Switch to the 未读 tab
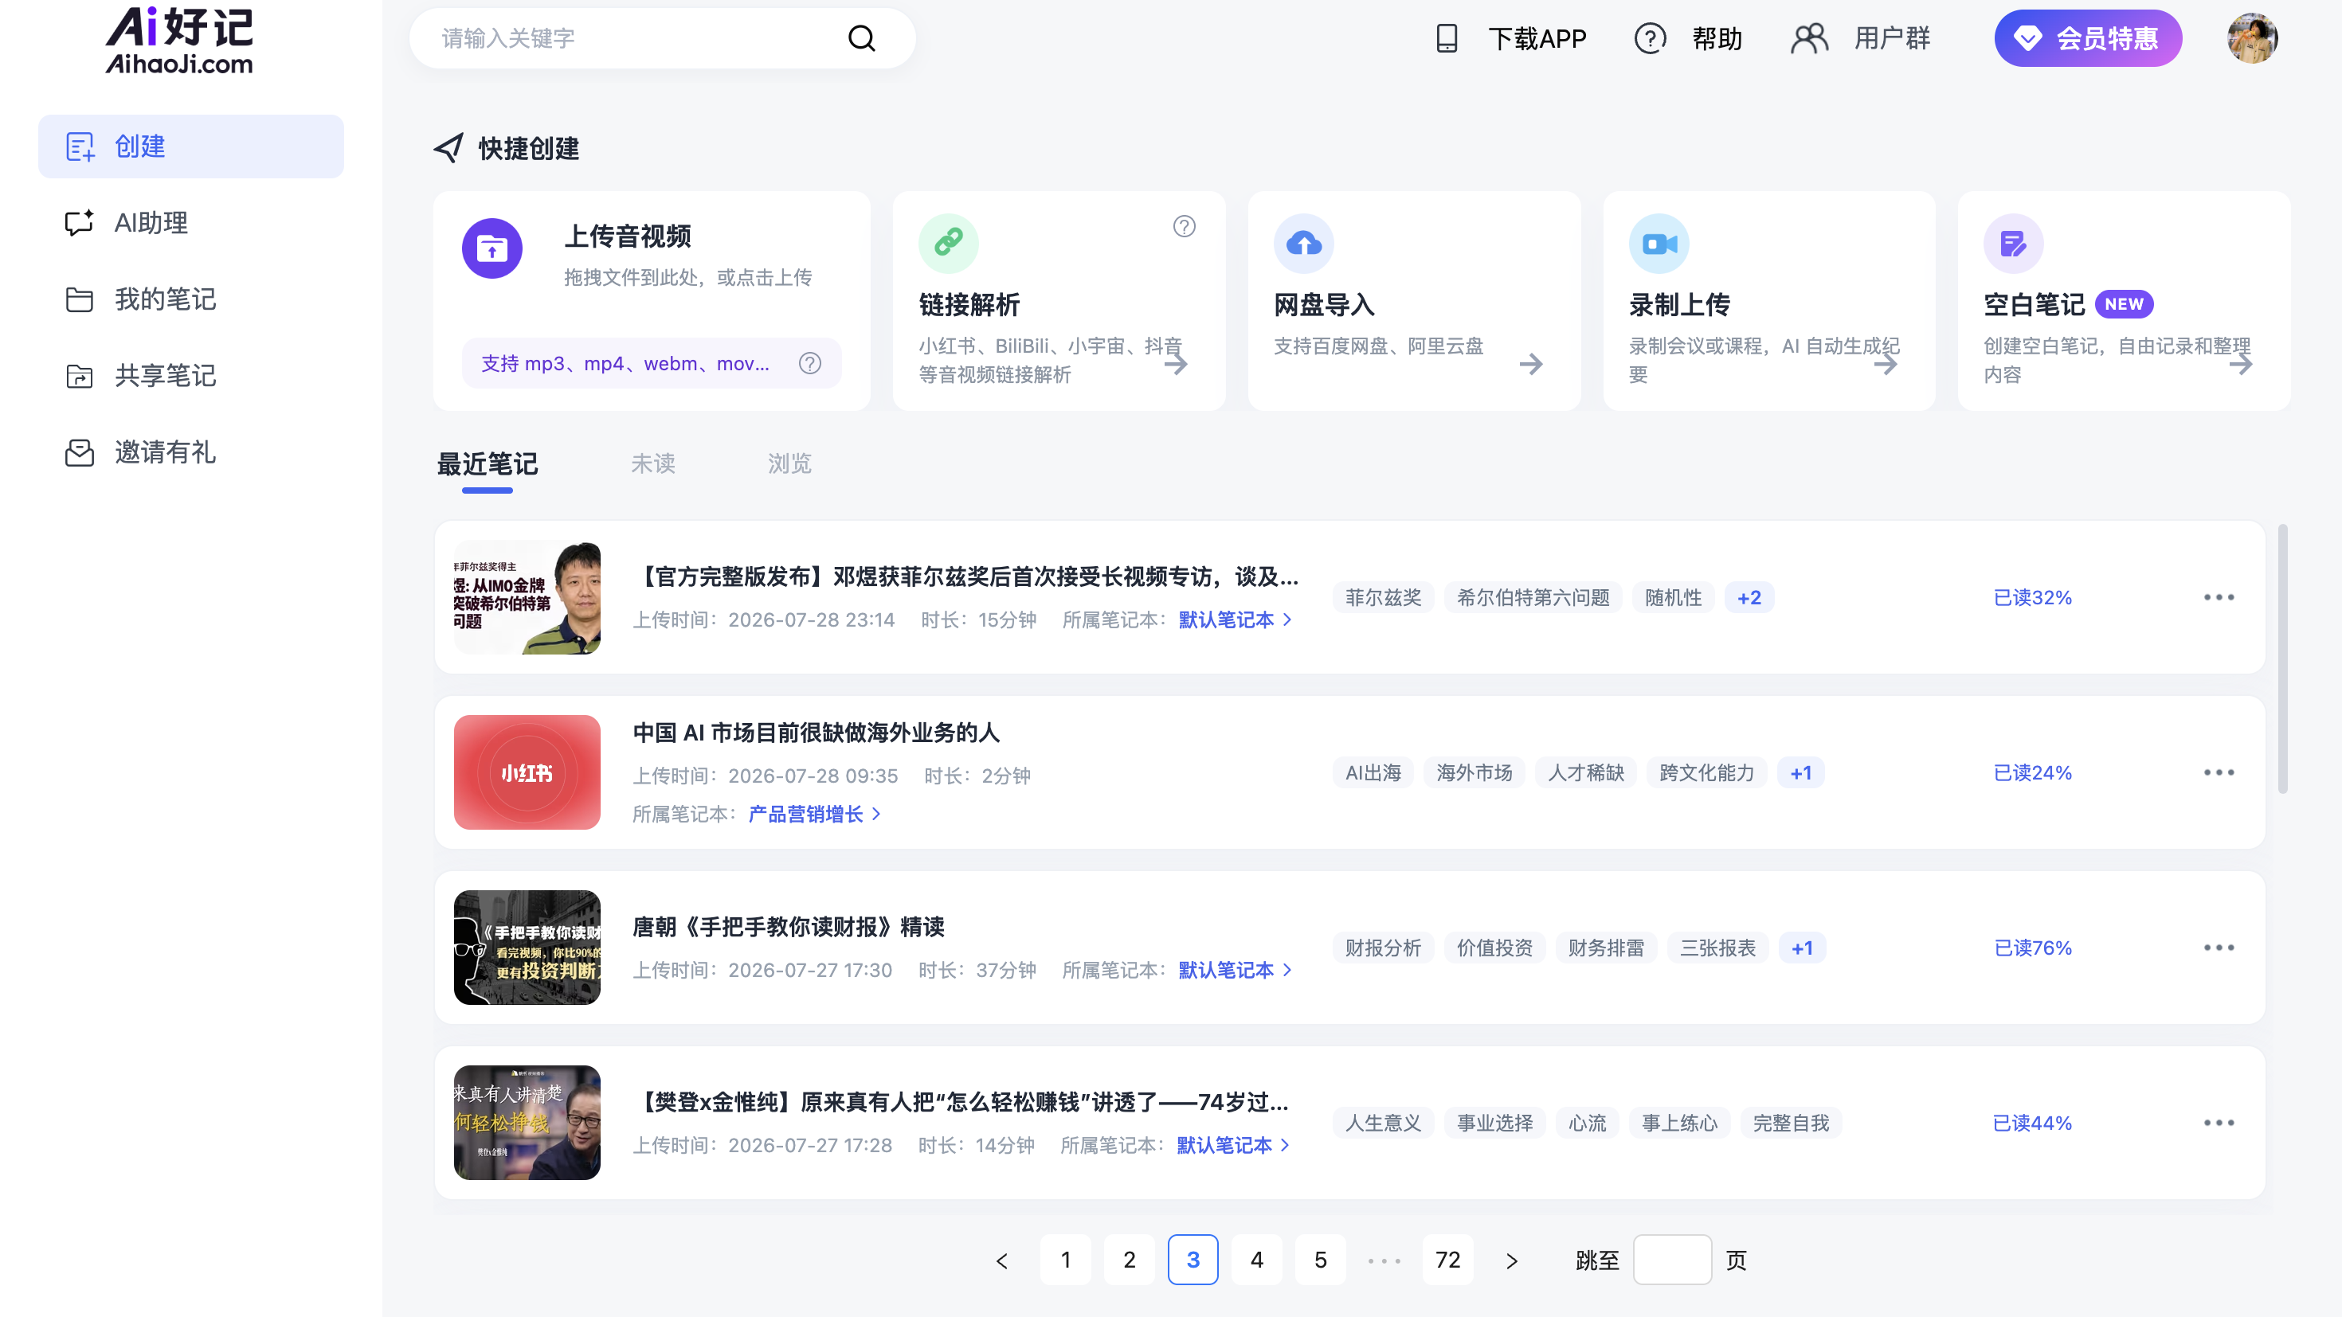Screen dimensions: 2342x1317 pos(652,463)
